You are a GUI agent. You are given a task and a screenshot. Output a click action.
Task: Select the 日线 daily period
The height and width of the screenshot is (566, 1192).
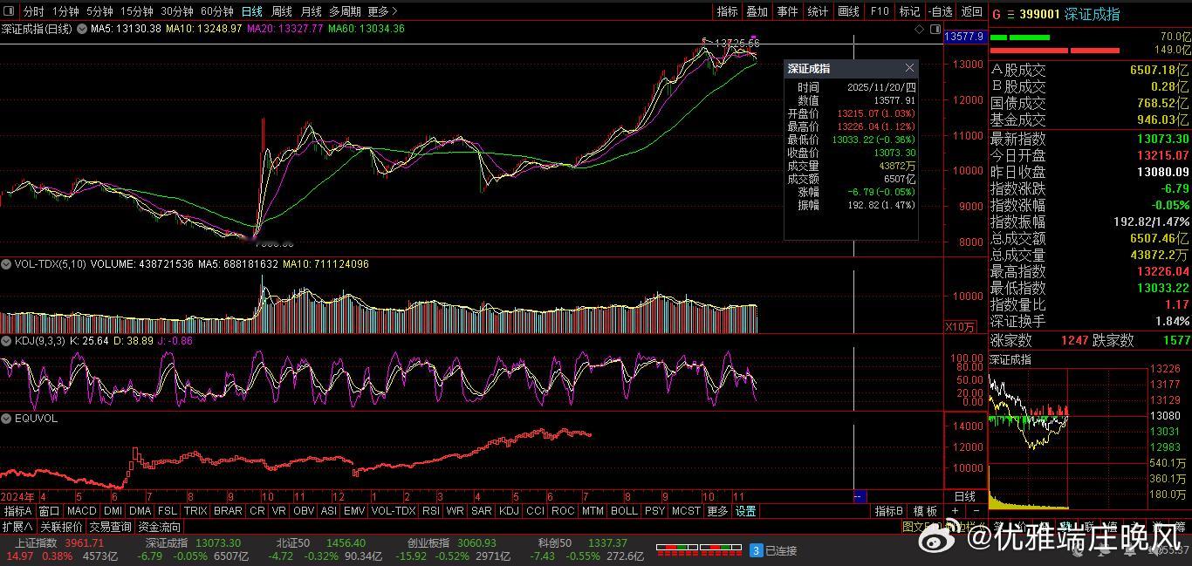(x=251, y=11)
